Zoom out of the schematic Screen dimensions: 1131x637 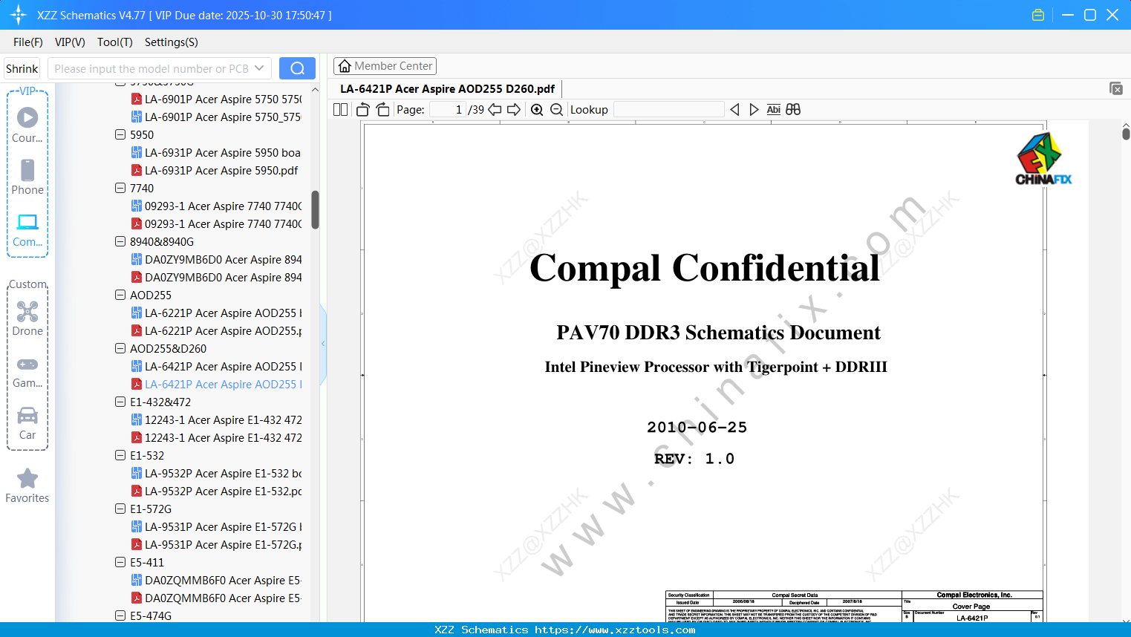[x=556, y=110]
